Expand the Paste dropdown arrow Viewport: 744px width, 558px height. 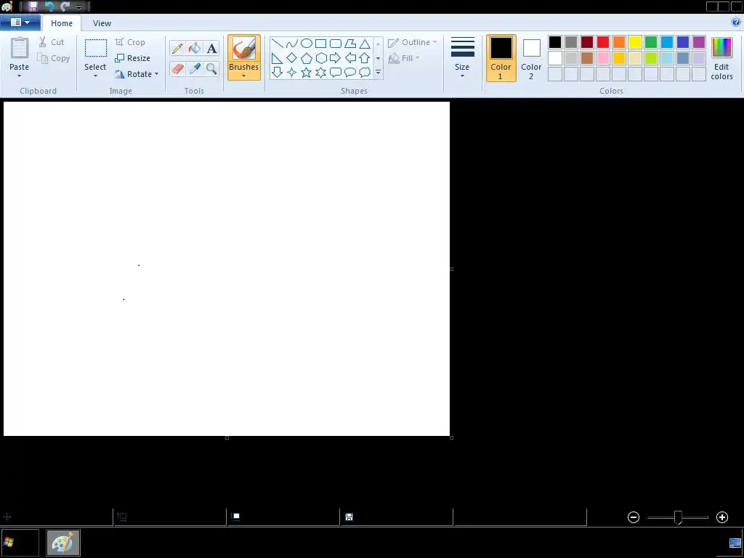(20, 76)
